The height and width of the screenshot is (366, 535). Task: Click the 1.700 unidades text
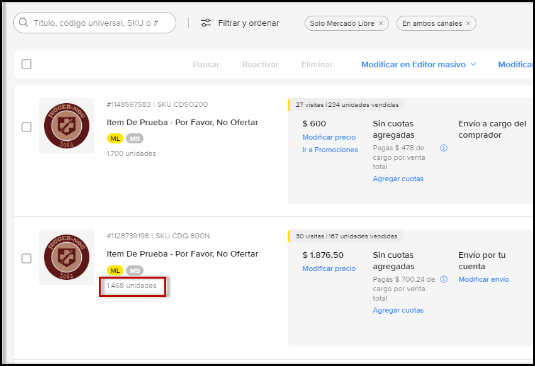pos(131,153)
